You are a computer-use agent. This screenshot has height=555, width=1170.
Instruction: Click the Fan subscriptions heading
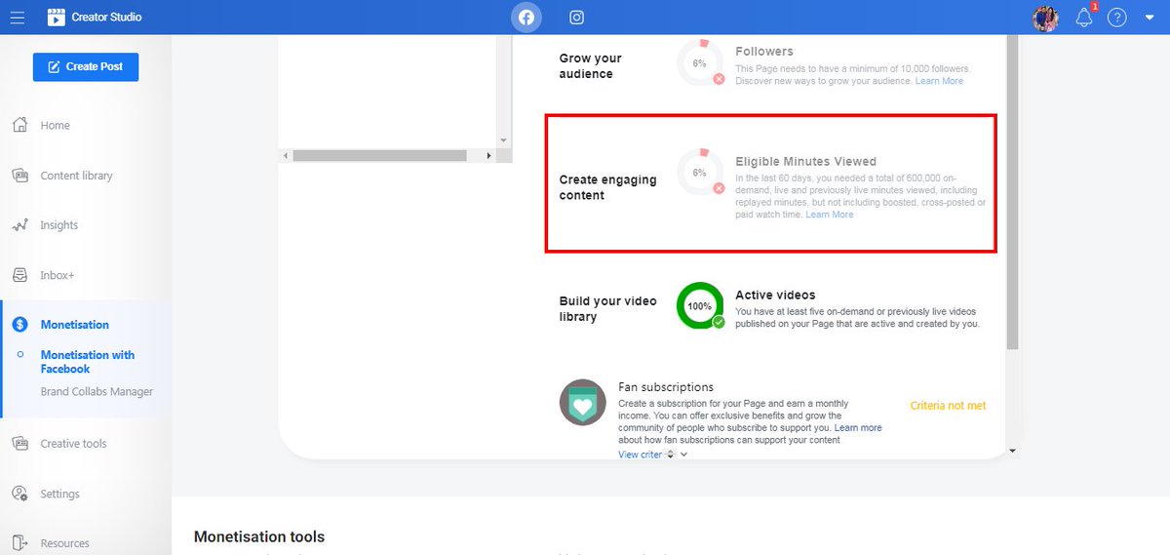[666, 387]
